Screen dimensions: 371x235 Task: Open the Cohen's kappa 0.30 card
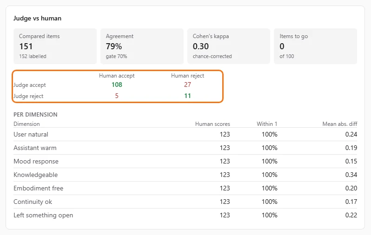coord(229,46)
